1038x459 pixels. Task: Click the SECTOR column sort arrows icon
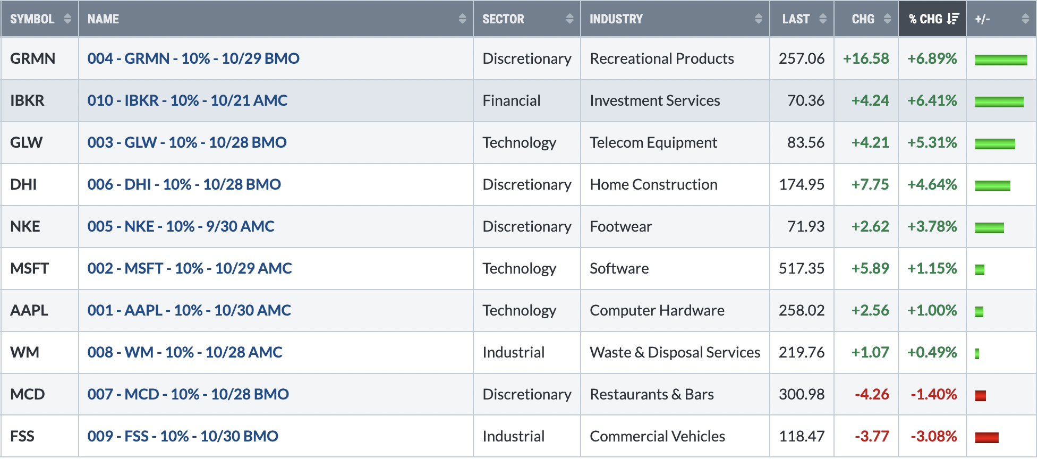click(569, 19)
